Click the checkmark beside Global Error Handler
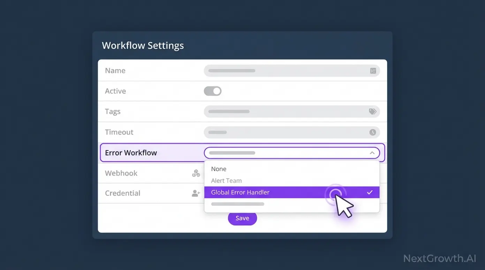Image resolution: width=485 pixels, height=270 pixels. click(370, 192)
